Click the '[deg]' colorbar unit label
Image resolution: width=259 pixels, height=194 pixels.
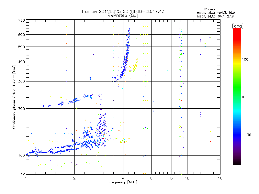pos(238,26)
